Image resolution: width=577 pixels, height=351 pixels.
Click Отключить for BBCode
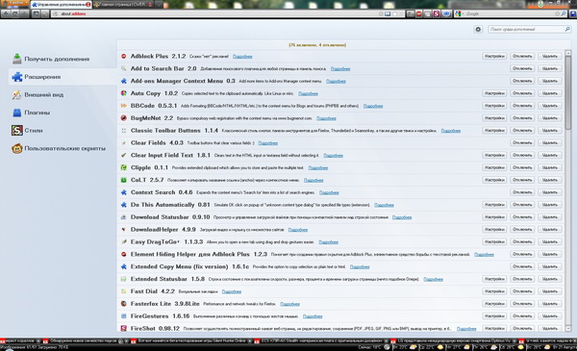click(x=522, y=106)
